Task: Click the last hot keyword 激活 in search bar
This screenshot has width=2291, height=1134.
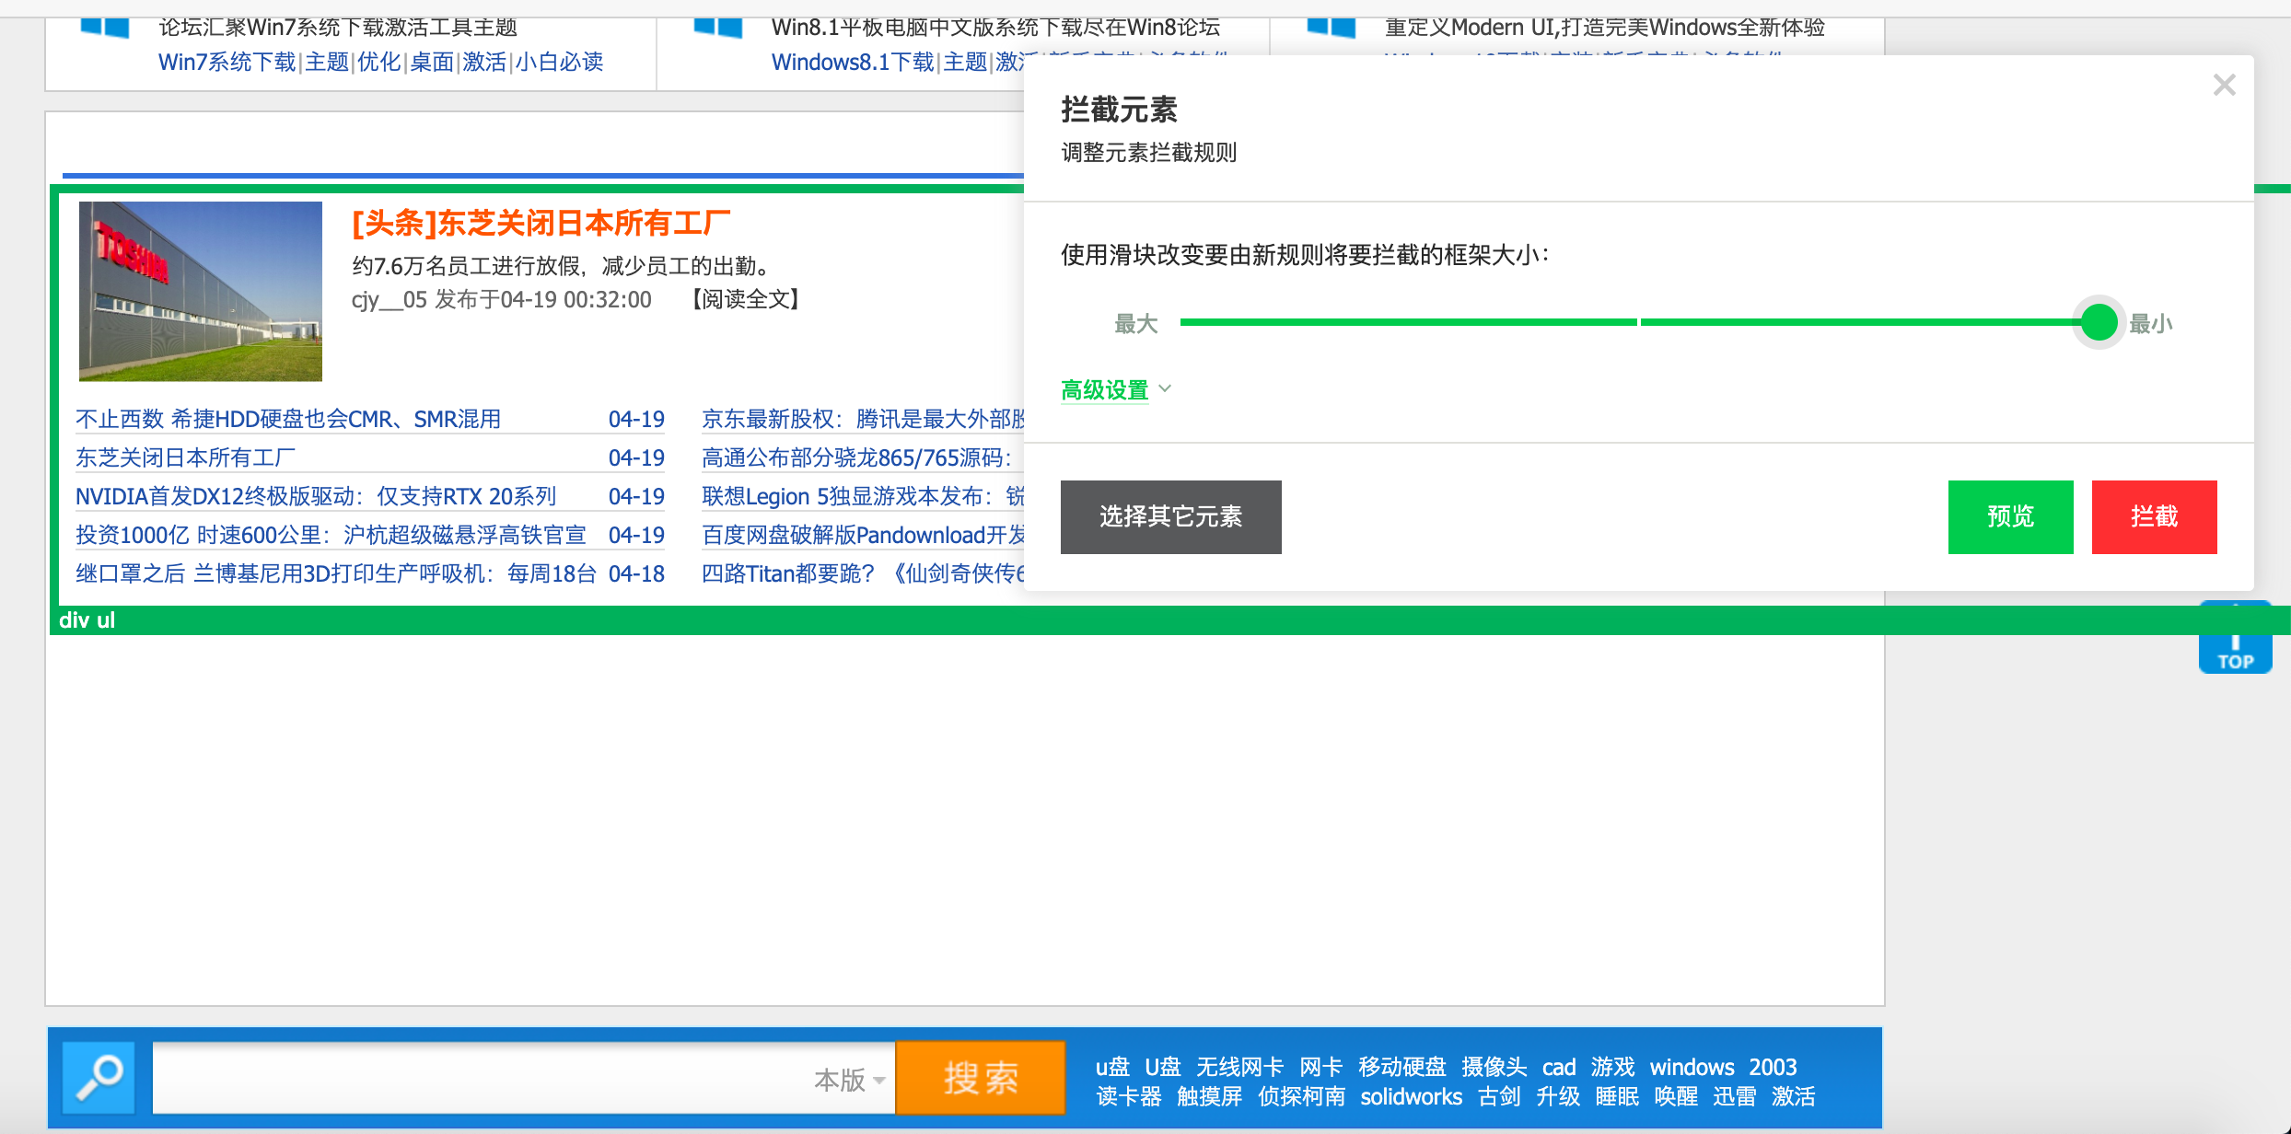Action: click(x=1794, y=1096)
